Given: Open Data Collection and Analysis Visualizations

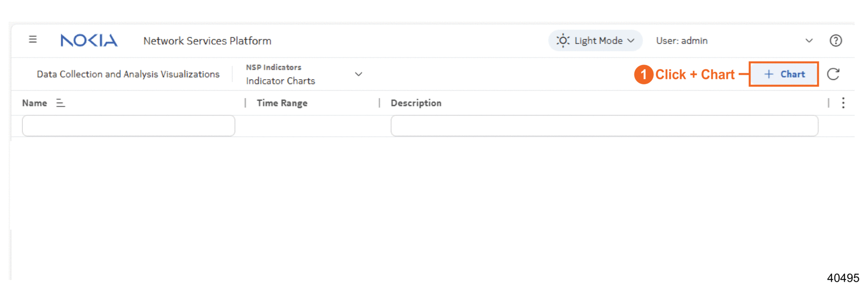Looking at the screenshot, I should tap(128, 74).
